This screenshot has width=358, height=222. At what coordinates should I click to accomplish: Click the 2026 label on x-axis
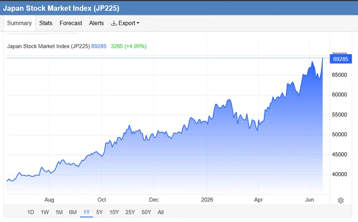pos(207,199)
